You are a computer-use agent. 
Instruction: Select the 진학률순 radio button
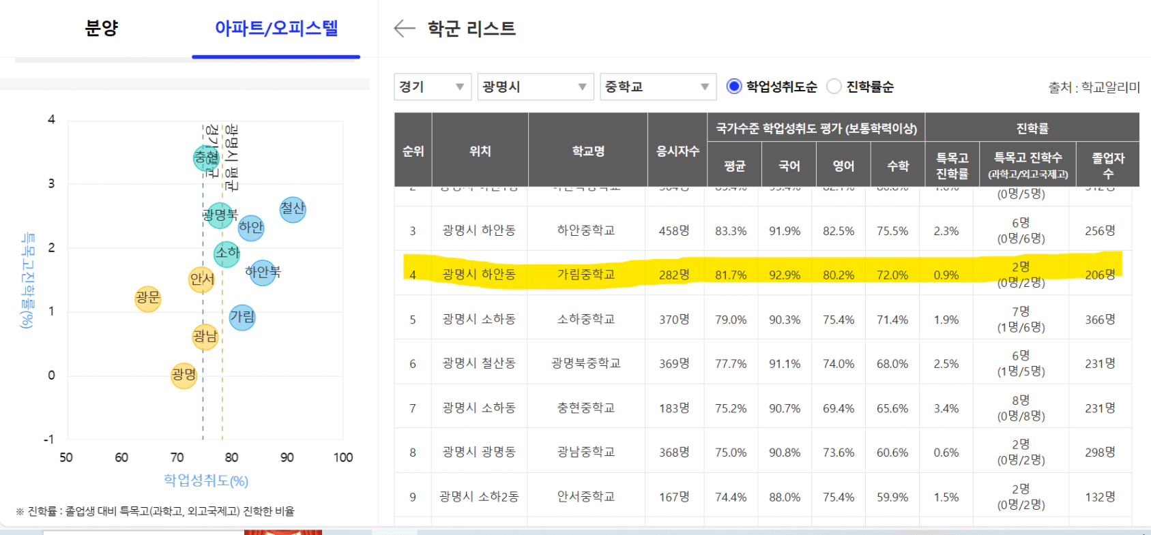pyautogui.click(x=834, y=87)
